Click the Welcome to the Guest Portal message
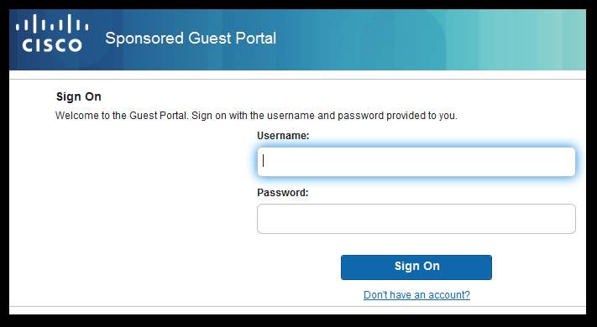 pos(256,116)
